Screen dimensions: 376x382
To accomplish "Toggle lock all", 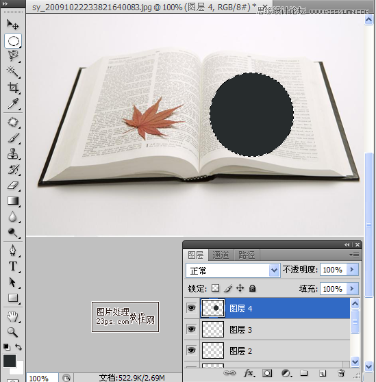I will click(x=252, y=288).
